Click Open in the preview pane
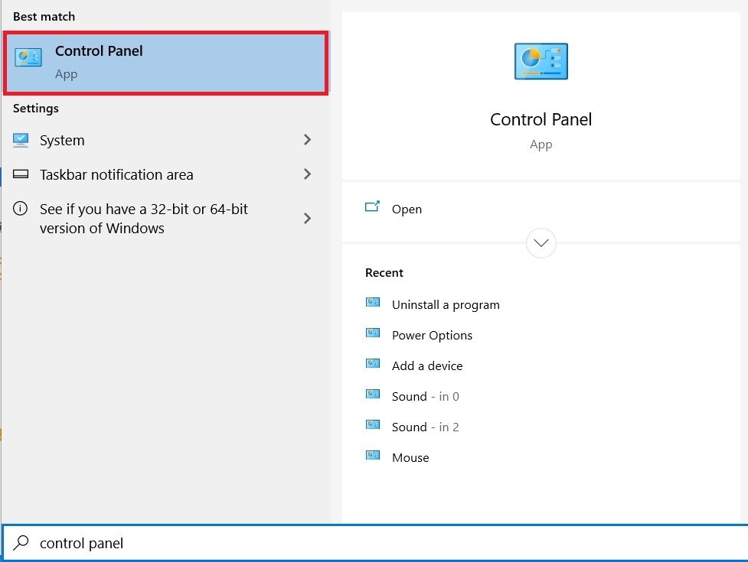 (407, 209)
